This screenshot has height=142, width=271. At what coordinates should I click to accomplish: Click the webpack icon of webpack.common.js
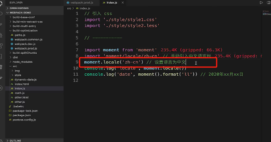[12, 39]
